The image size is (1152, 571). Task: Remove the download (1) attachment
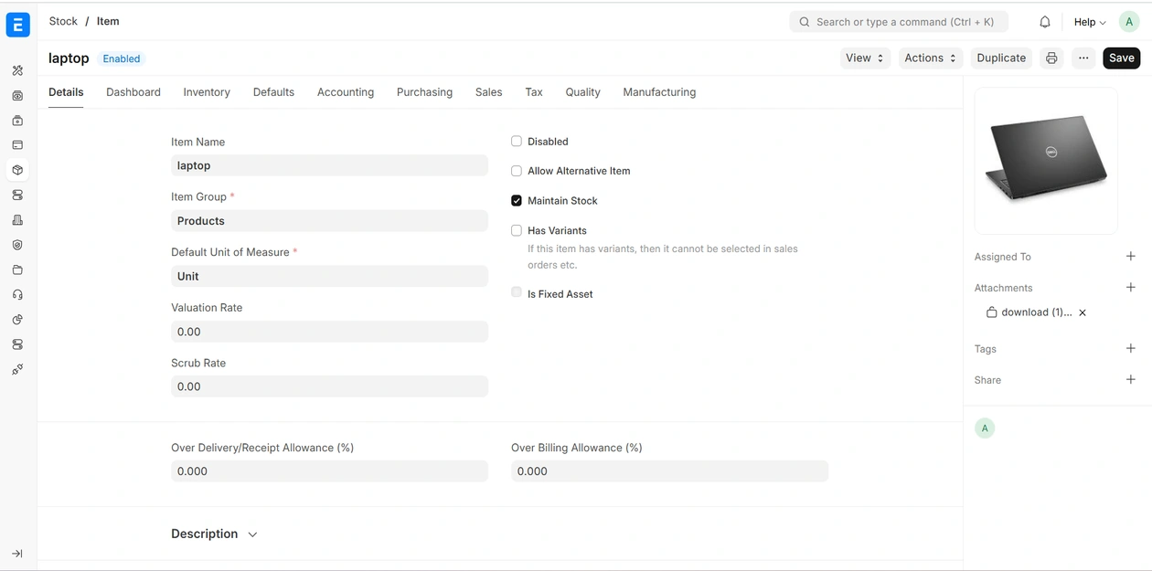(x=1083, y=312)
